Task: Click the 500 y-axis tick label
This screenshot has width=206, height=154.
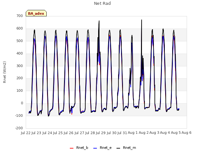Action: point(20,41)
